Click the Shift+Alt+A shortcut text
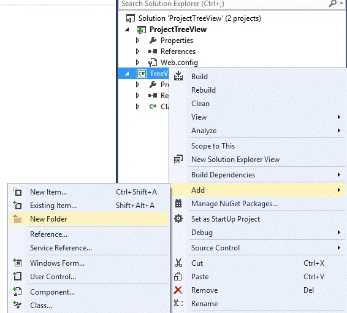 (x=135, y=206)
